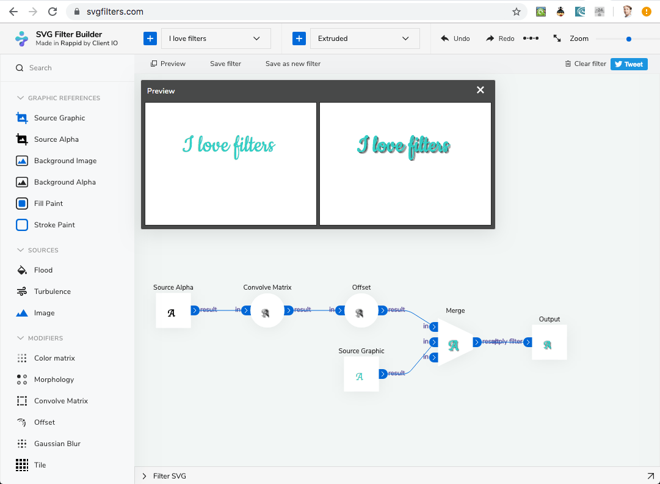Switch to the Preview view
Viewport: 660px width, 484px height.
[x=168, y=64]
